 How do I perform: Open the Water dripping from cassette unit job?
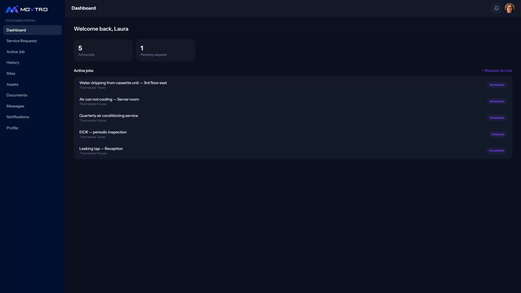[x=293, y=85]
